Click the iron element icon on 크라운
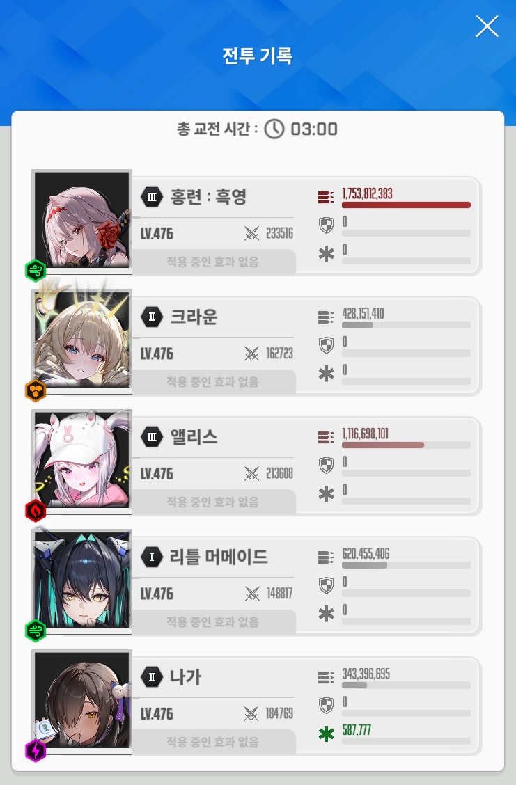The height and width of the screenshot is (785, 516). click(36, 391)
